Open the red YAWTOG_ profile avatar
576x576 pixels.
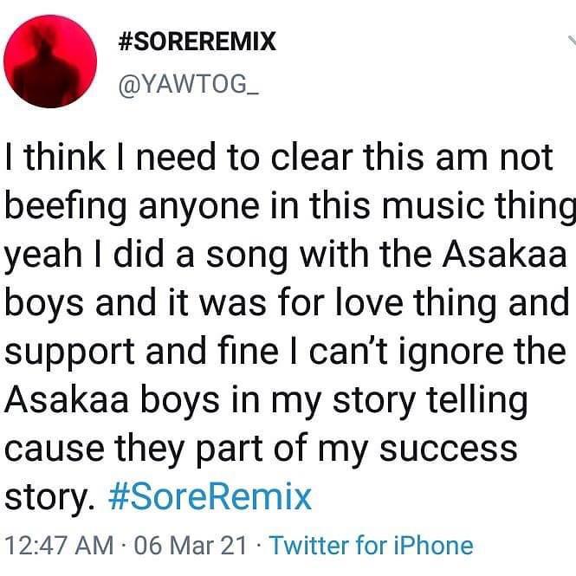coord(50,61)
